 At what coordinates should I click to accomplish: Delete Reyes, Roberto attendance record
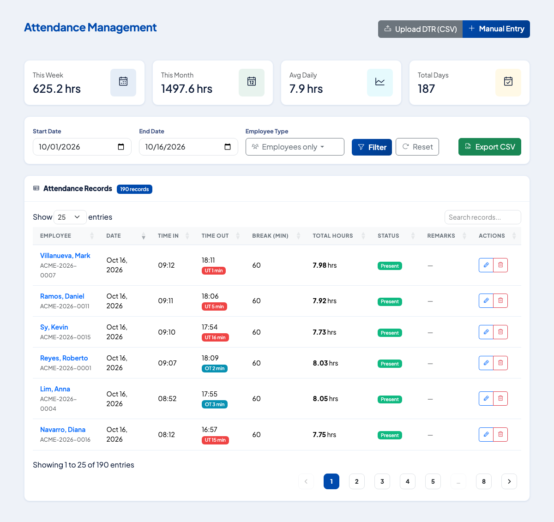pyautogui.click(x=500, y=363)
